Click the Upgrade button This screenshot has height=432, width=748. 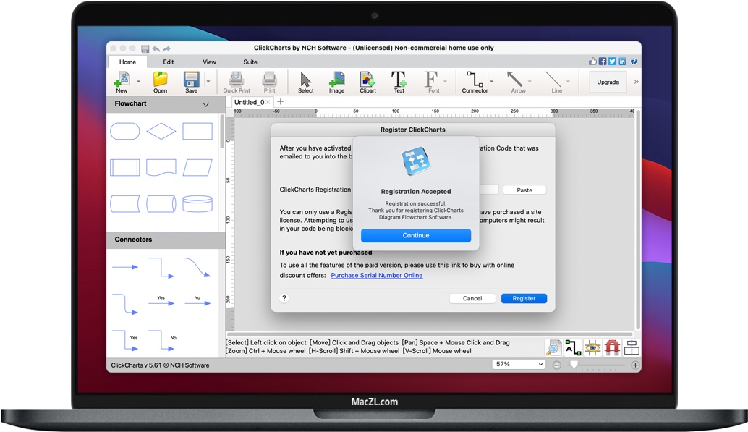(x=608, y=82)
